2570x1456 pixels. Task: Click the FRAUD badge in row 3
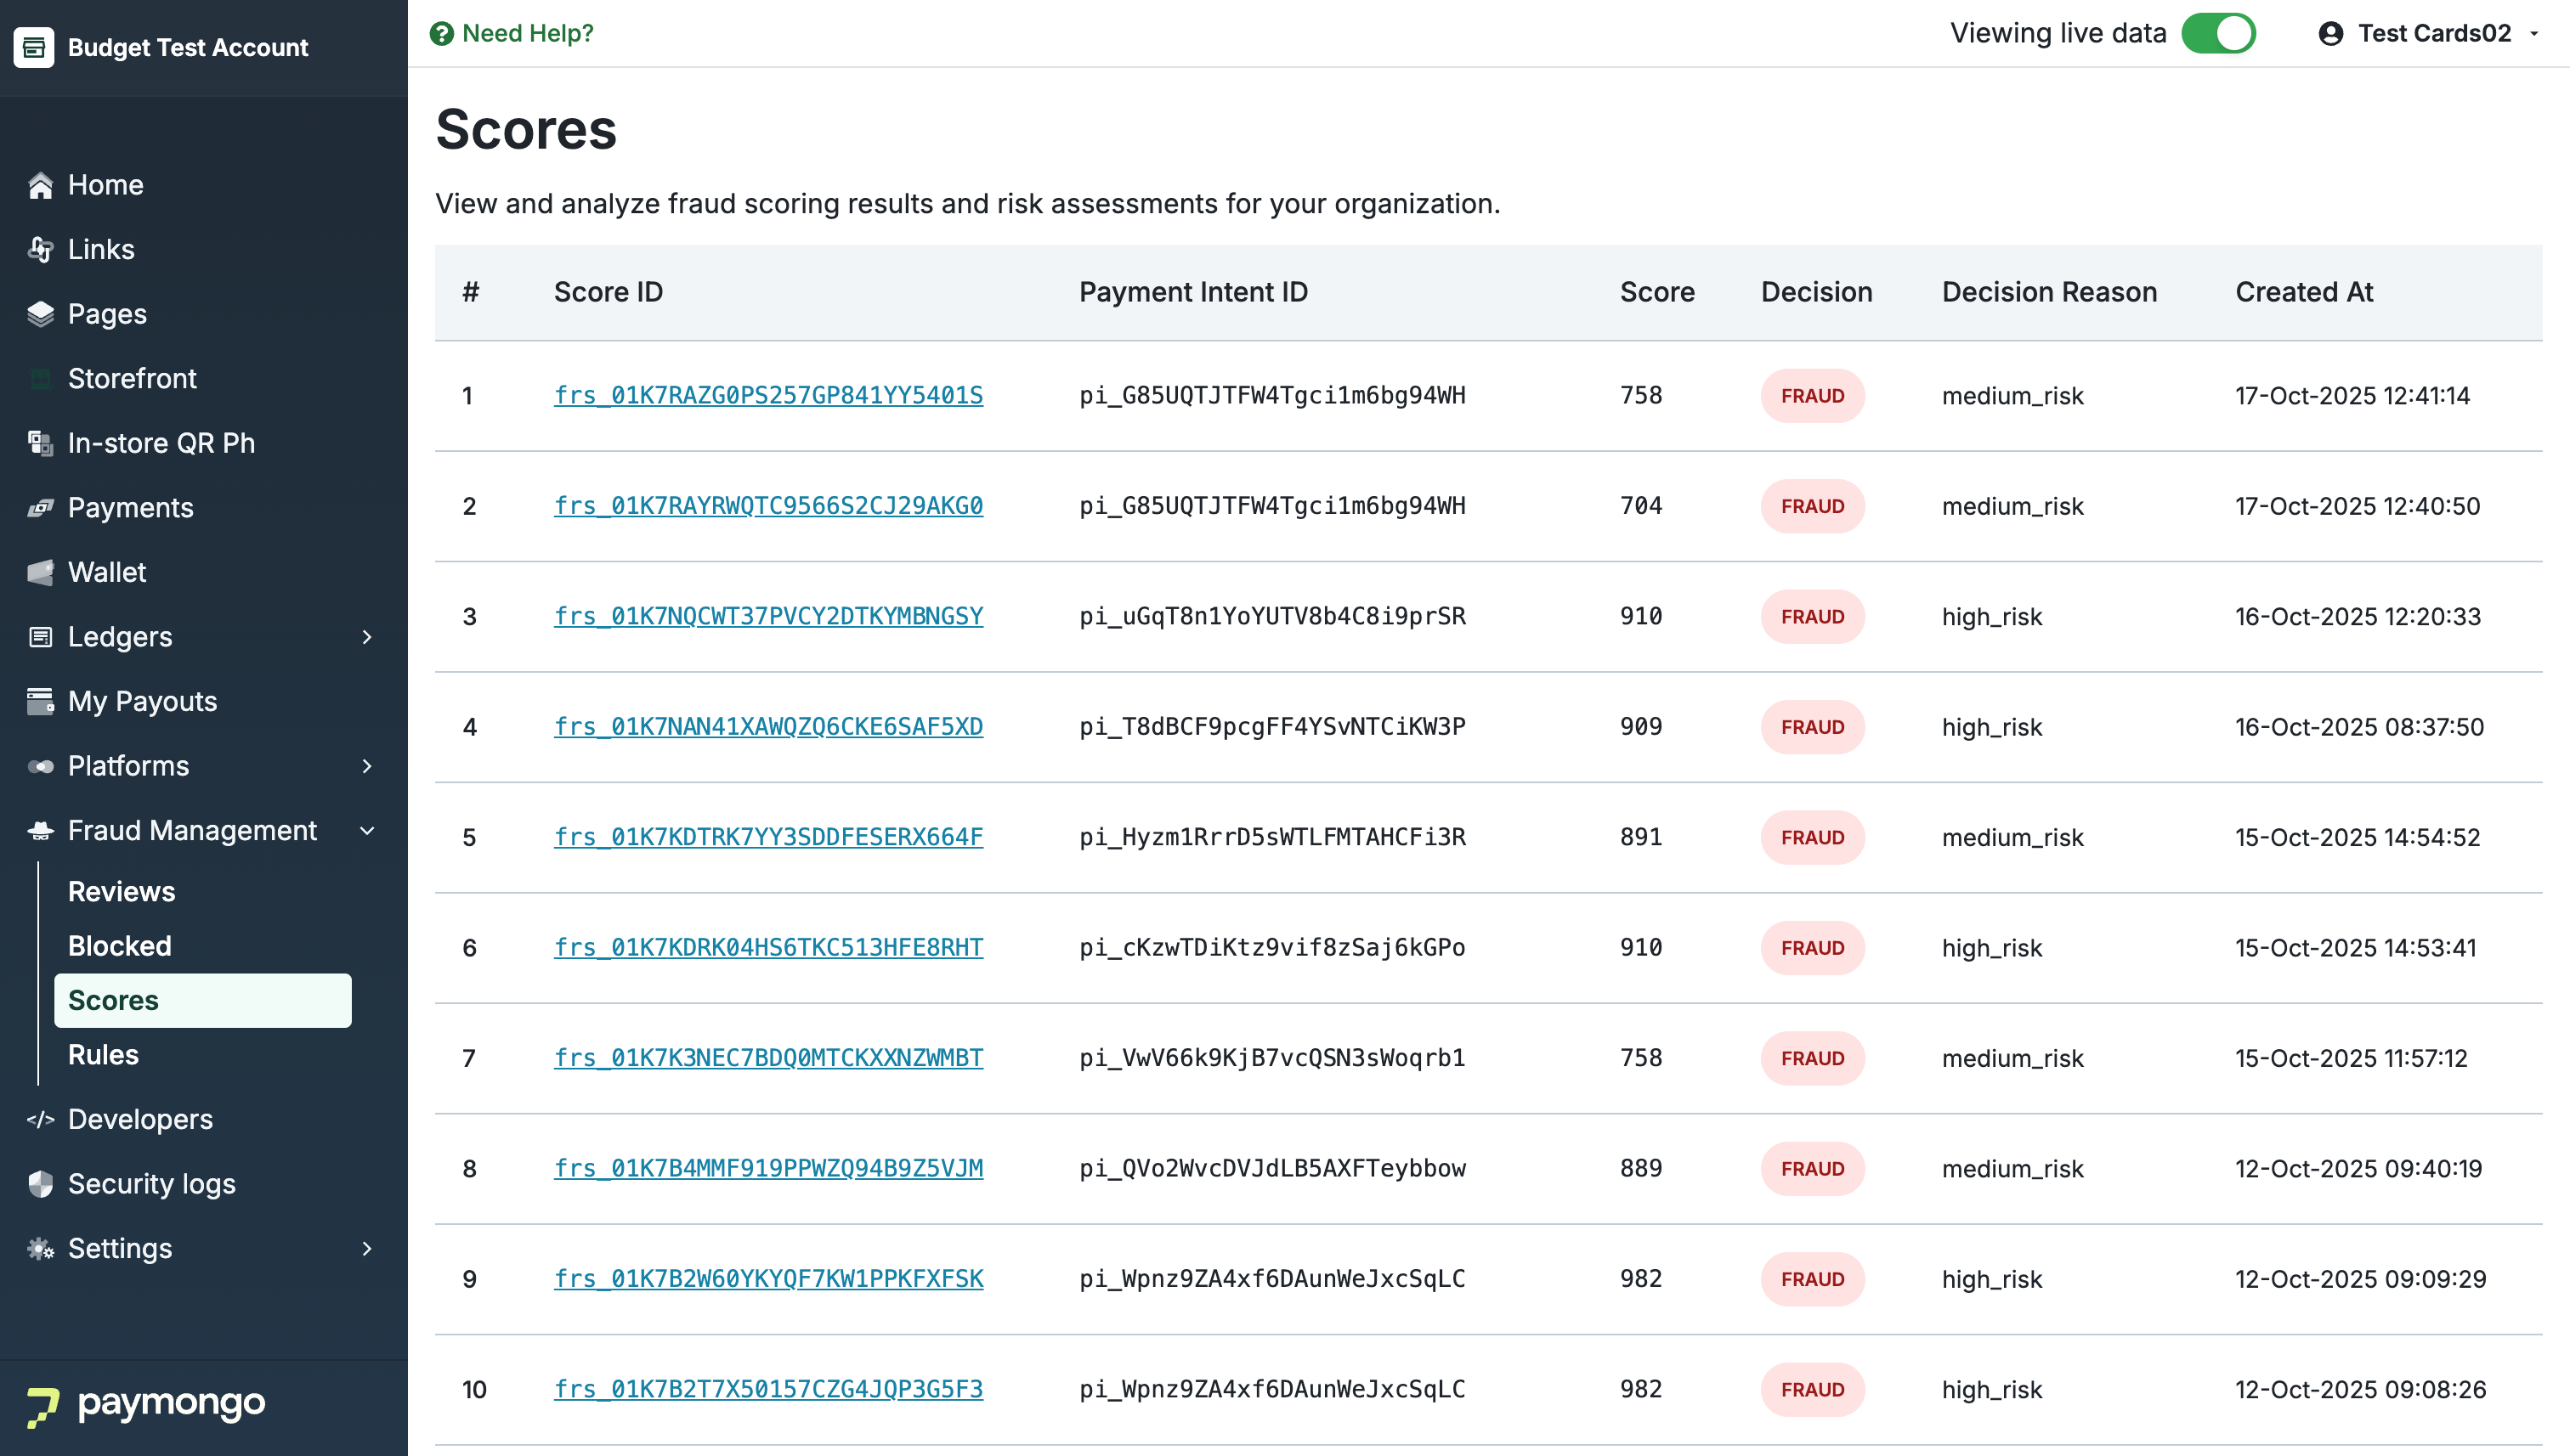click(1812, 617)
